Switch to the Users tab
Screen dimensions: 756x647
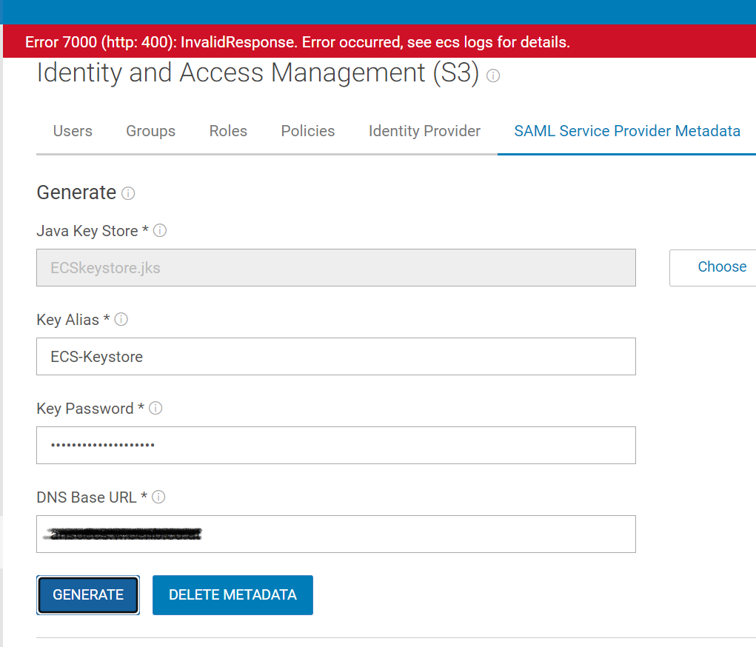72,131
